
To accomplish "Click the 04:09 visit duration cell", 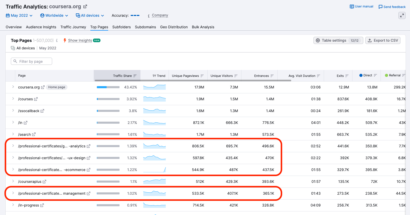I will click(x=316, y=205).
